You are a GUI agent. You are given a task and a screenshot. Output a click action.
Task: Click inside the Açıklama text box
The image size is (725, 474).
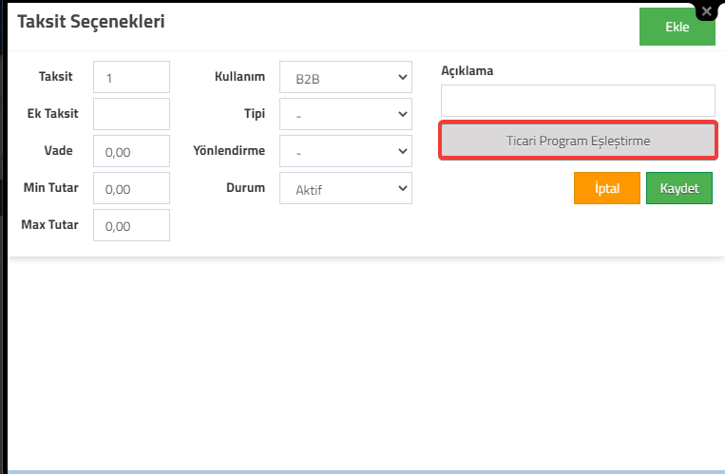pyautogui.click(x=578, y=101)
